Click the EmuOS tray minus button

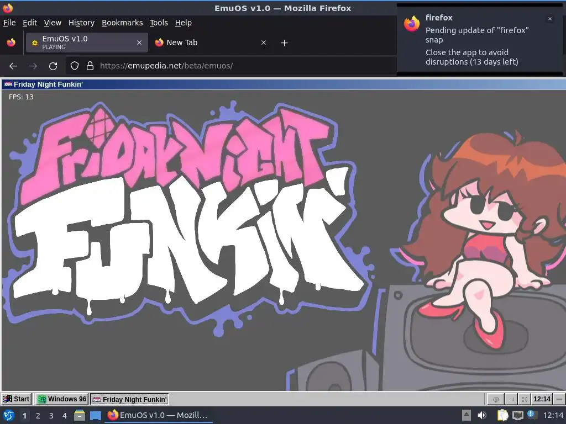[x=559, y=400]
